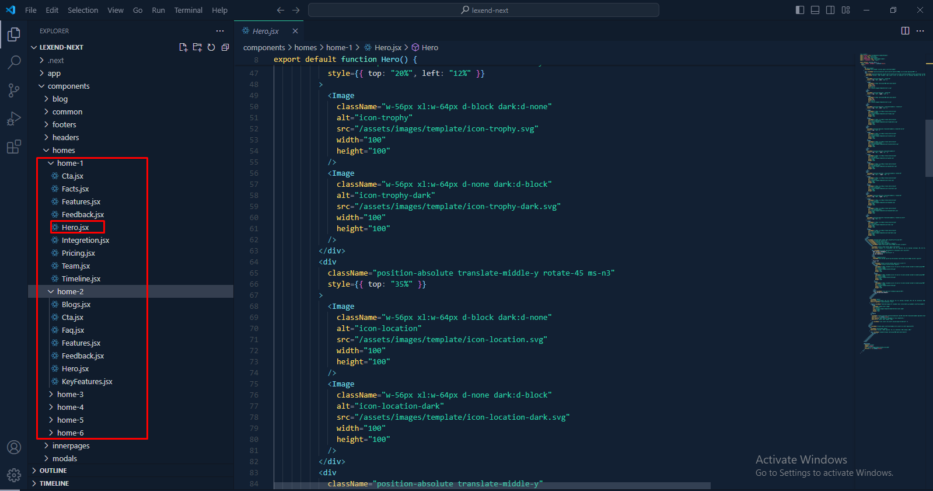
Task: Open the Run and Debug view
Action: pyautogui.click(x=14, y=119)
